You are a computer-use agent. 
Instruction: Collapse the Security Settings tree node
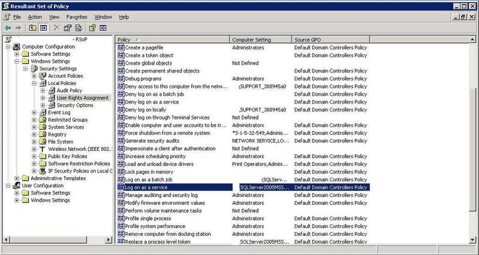(26, 69)
